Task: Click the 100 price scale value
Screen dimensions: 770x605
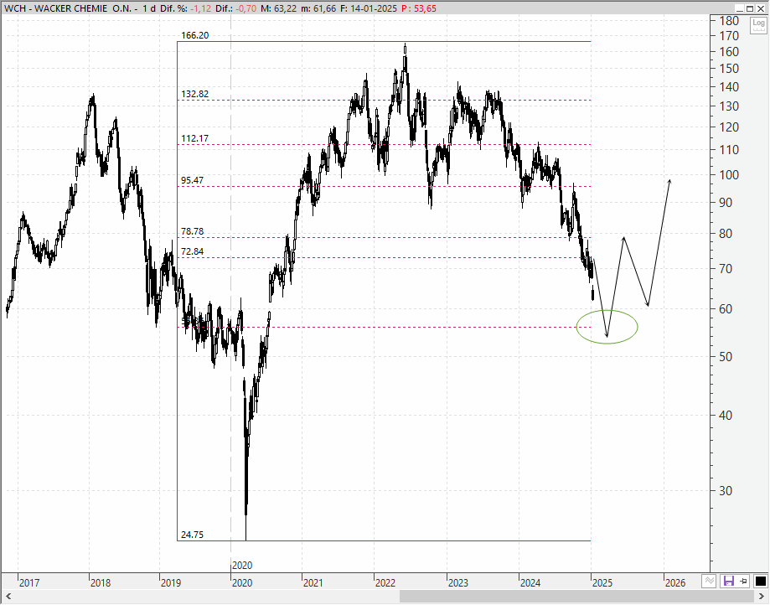Action: pos(729,175)
